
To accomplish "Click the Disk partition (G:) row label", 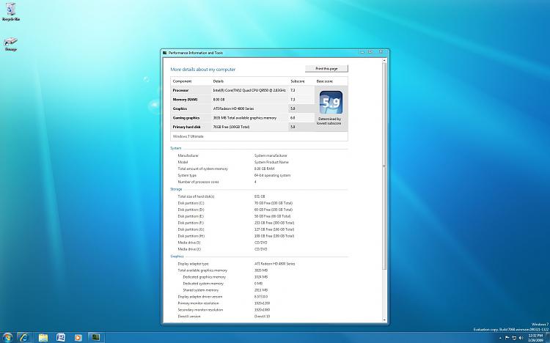I will point(191,229).
